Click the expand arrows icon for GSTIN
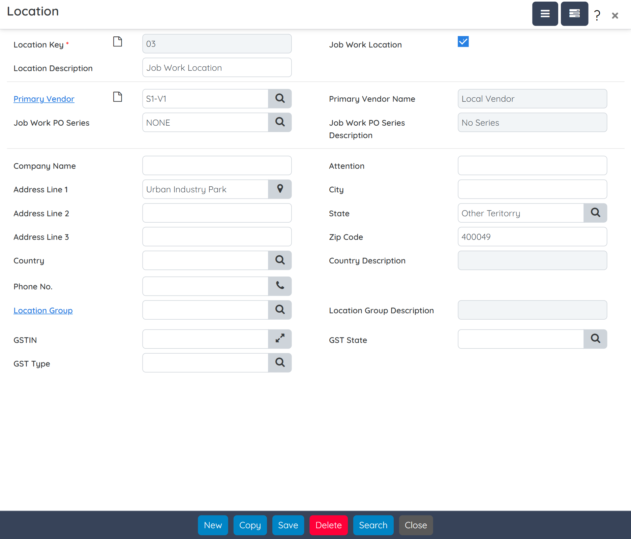Screen dimensions: 631x539 click(280, 339)
